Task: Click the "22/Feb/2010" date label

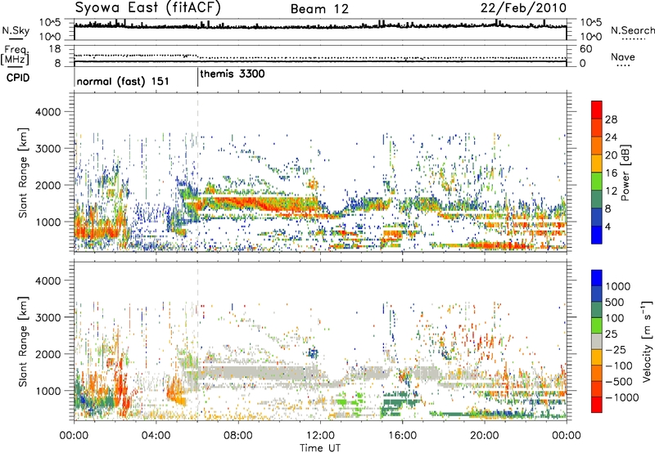Action: (x=523, y=7)
